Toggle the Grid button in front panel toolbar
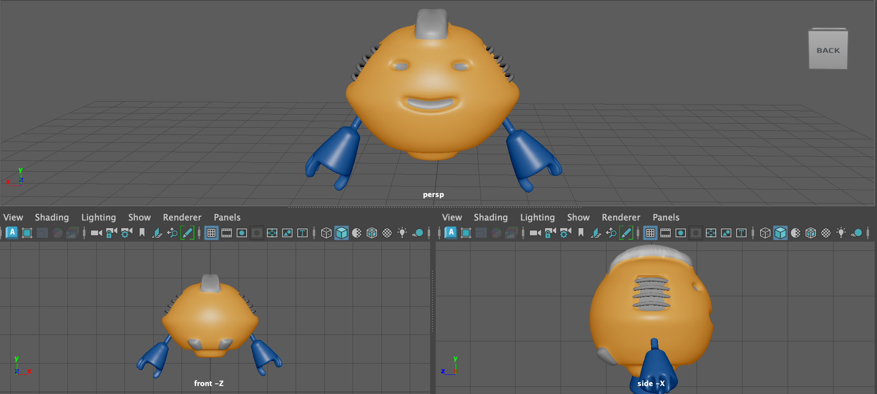Viewport: 877px width, 394px height. [x=211, y=233]
